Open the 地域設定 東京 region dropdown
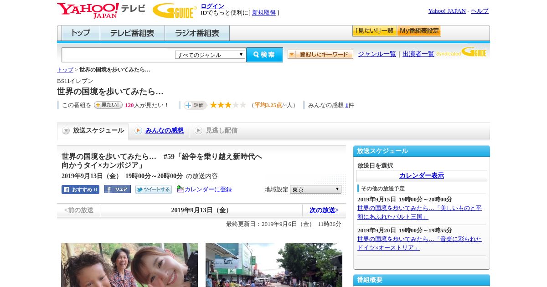Viewport: 547px width, 287px height. point(315,189)
